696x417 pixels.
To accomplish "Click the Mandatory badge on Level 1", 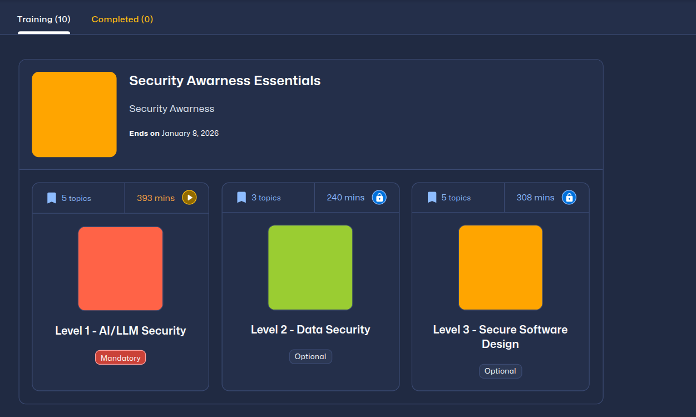I will click(120, 358).
